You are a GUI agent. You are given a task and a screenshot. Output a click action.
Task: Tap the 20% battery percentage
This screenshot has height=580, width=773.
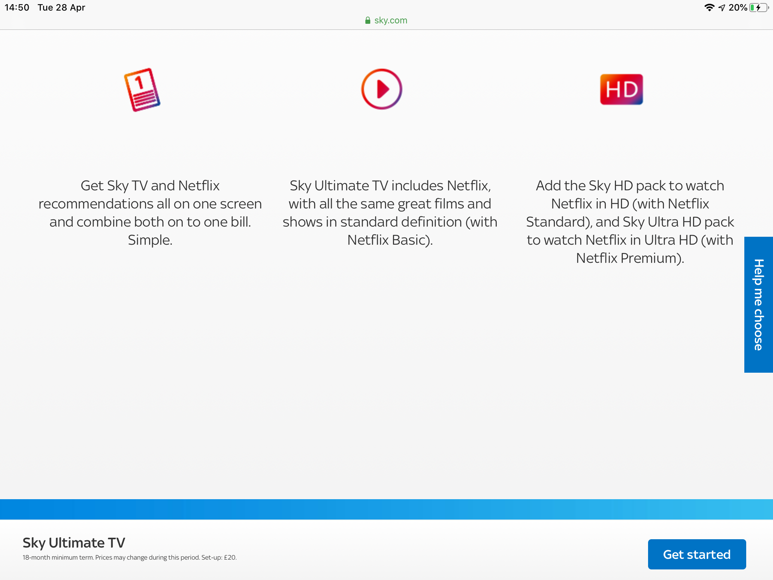click(x=738, y=8)
